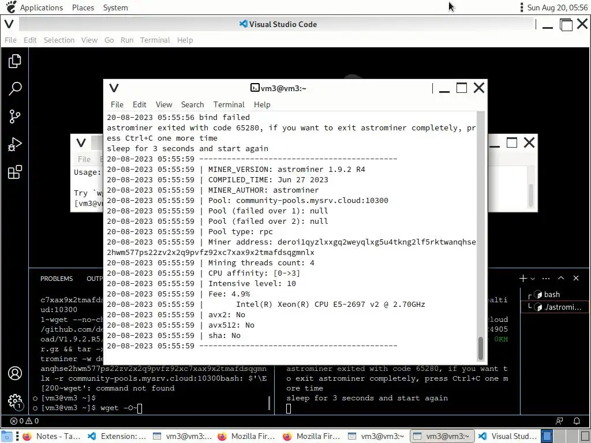Open VS Code Edit menu
The width and height of the screenshot is (591, 443).
[30, 40]
